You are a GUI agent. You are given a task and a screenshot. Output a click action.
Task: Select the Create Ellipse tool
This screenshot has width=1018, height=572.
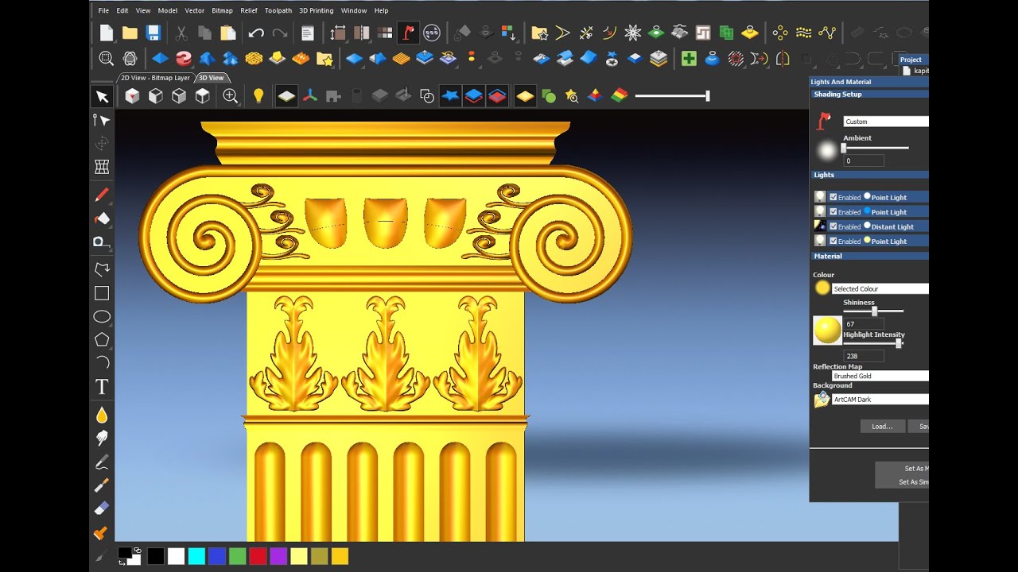pos(102,317)
